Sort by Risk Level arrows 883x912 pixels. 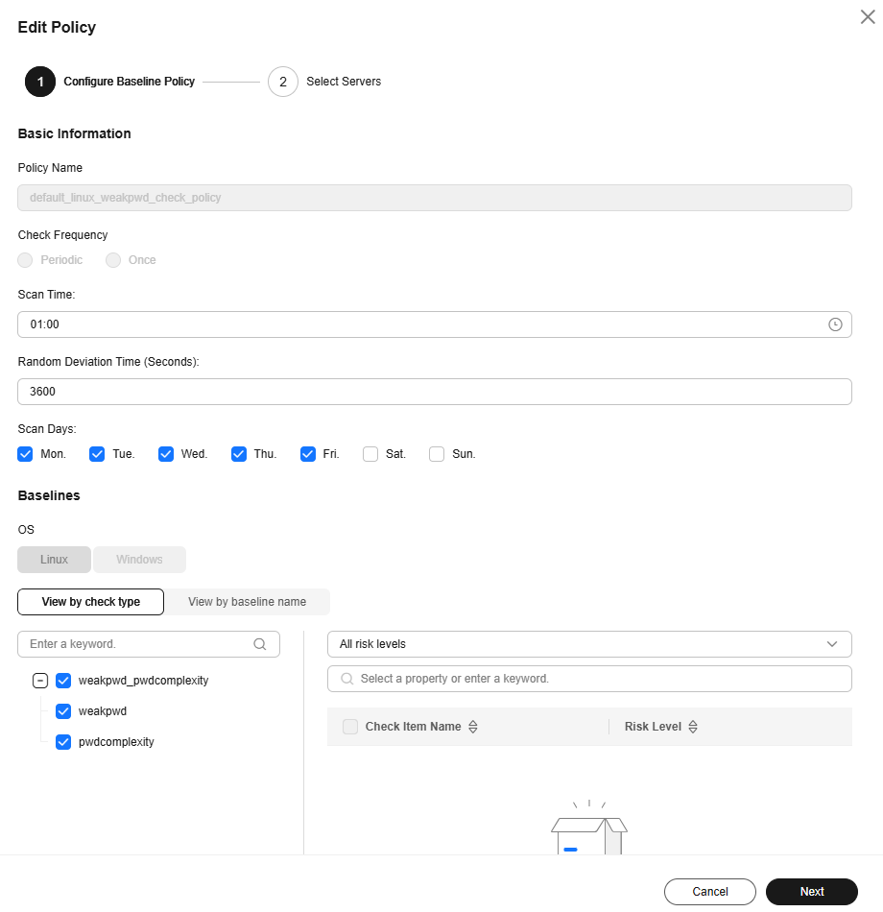point(693,727)
